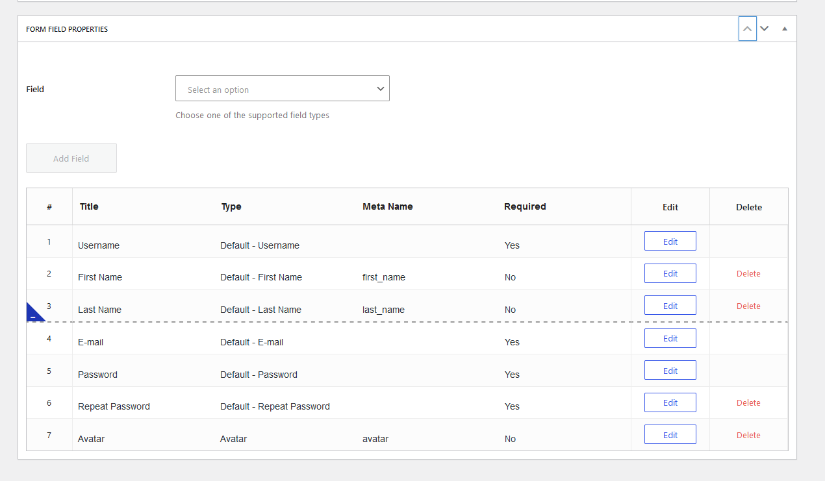Click the row number 7 cell
The width and height of the screenshot is (825, 481).
click(x=49, y=435)
